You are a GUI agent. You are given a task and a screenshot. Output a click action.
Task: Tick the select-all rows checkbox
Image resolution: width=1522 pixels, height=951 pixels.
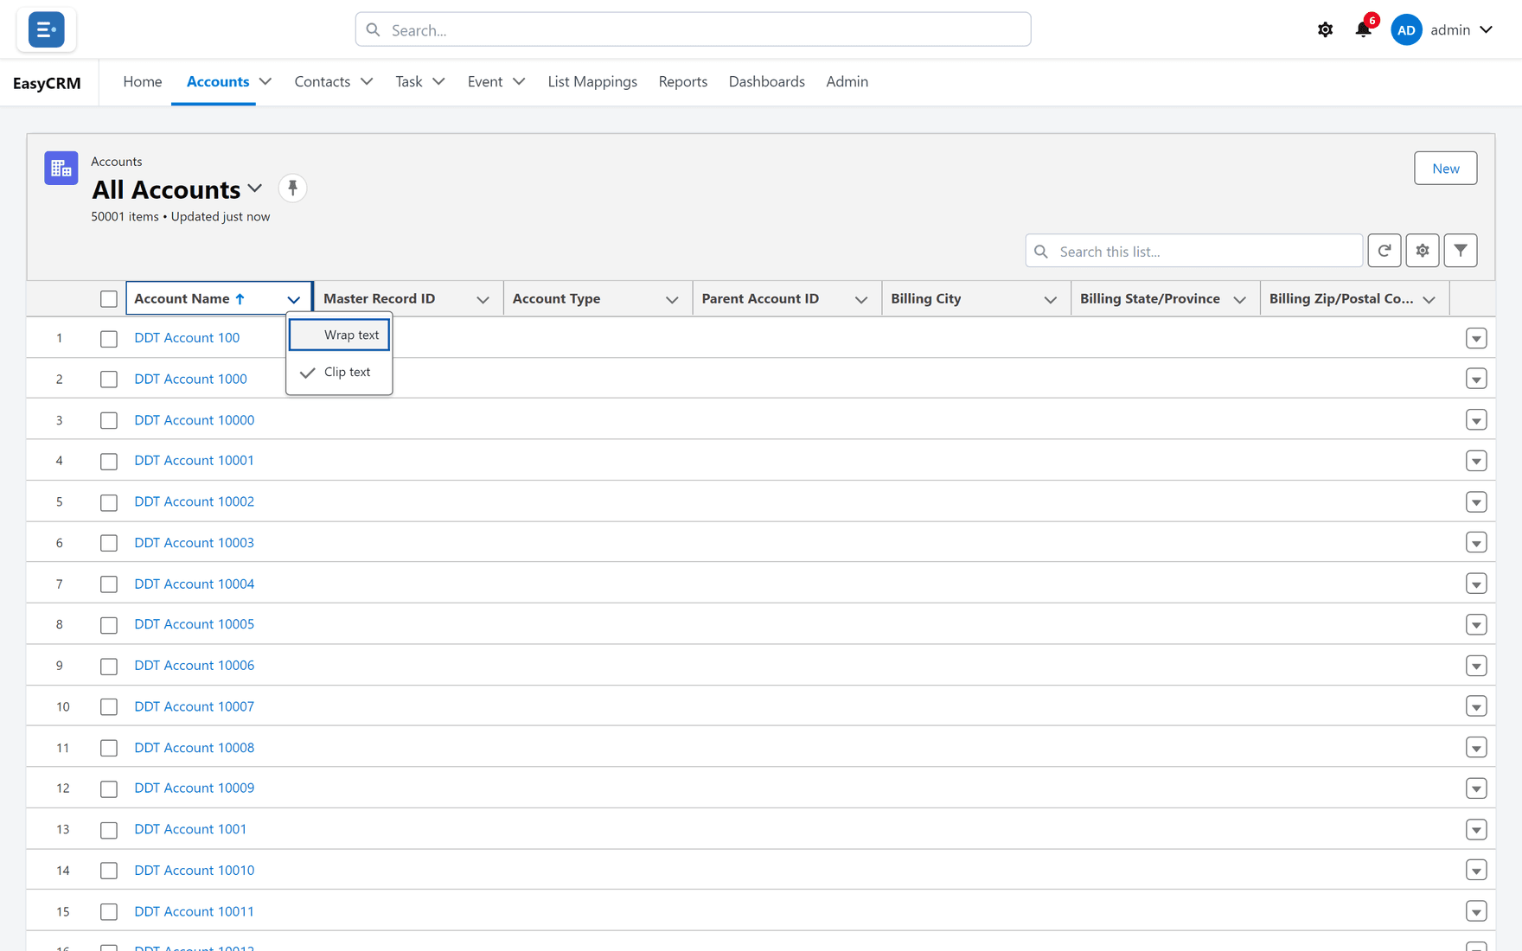click(109, 299)
